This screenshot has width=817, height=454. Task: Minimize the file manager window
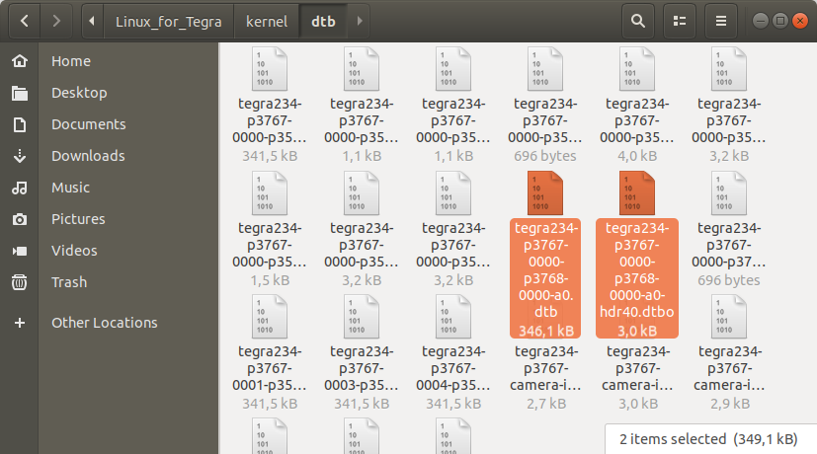(761, 21)
